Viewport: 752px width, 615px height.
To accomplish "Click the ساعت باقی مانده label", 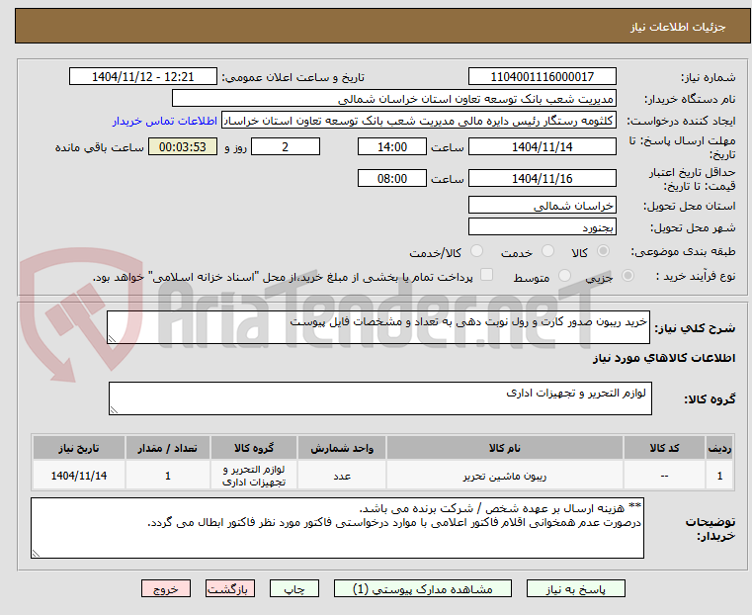I will [99, 147].
